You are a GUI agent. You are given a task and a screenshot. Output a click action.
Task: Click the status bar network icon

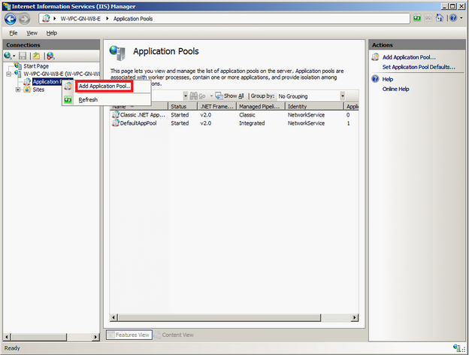pos(457,347)
